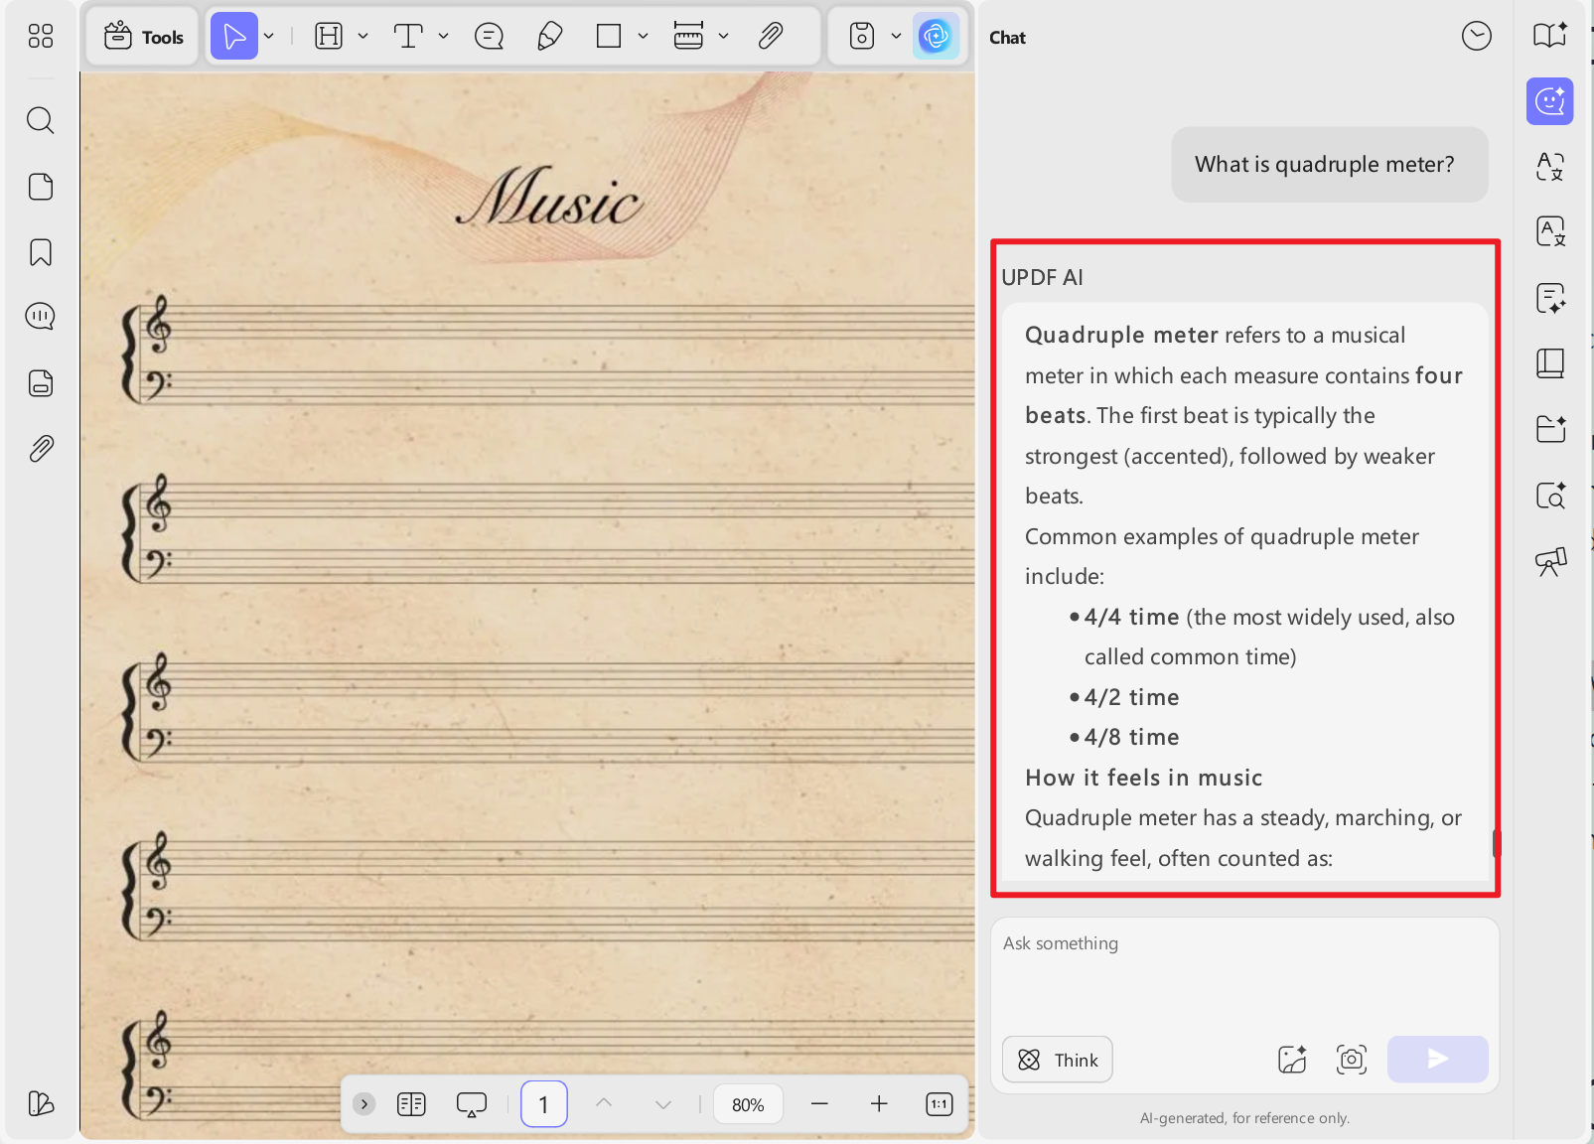The width and height of the screenshot is (1594, 1144).
Task: Click the UPDF logo sidebar icon
Action: click(41, 1103)
